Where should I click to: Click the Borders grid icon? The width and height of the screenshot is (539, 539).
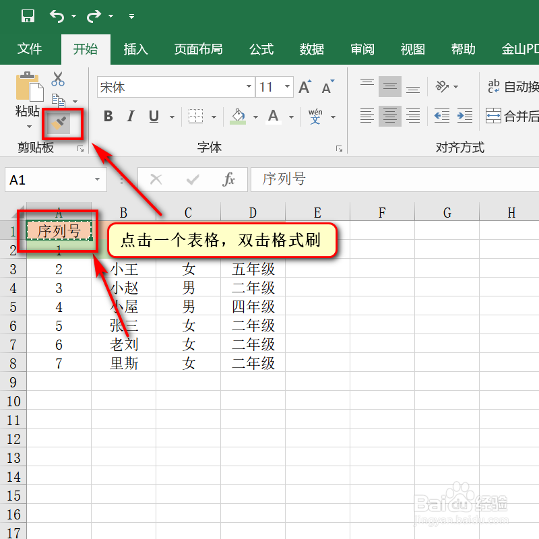[195, 116]
